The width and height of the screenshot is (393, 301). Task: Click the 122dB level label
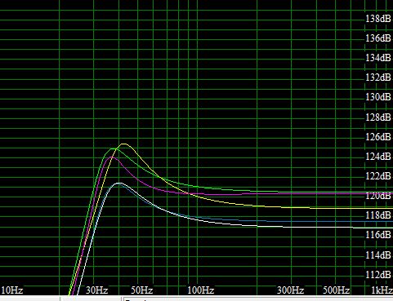coord(378,176)
